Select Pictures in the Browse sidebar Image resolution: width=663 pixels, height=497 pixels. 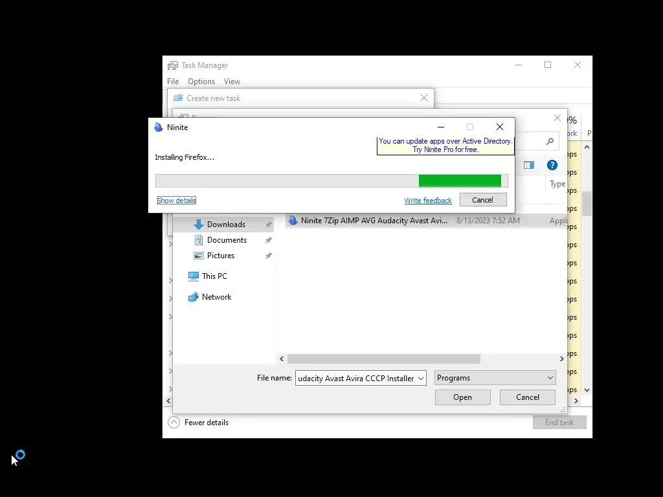tap(220, 256)
